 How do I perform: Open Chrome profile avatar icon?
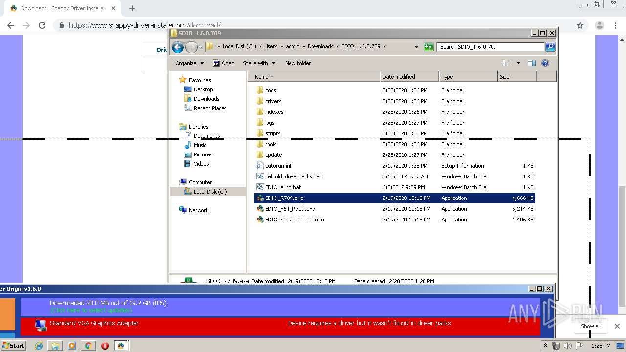pyautogui.click(x=599, y=25)
